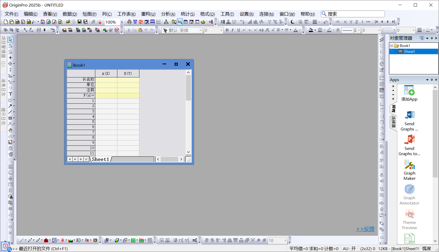Click the 单位 row label
Viewport: 439px width, 252px height.
[81, 85]
